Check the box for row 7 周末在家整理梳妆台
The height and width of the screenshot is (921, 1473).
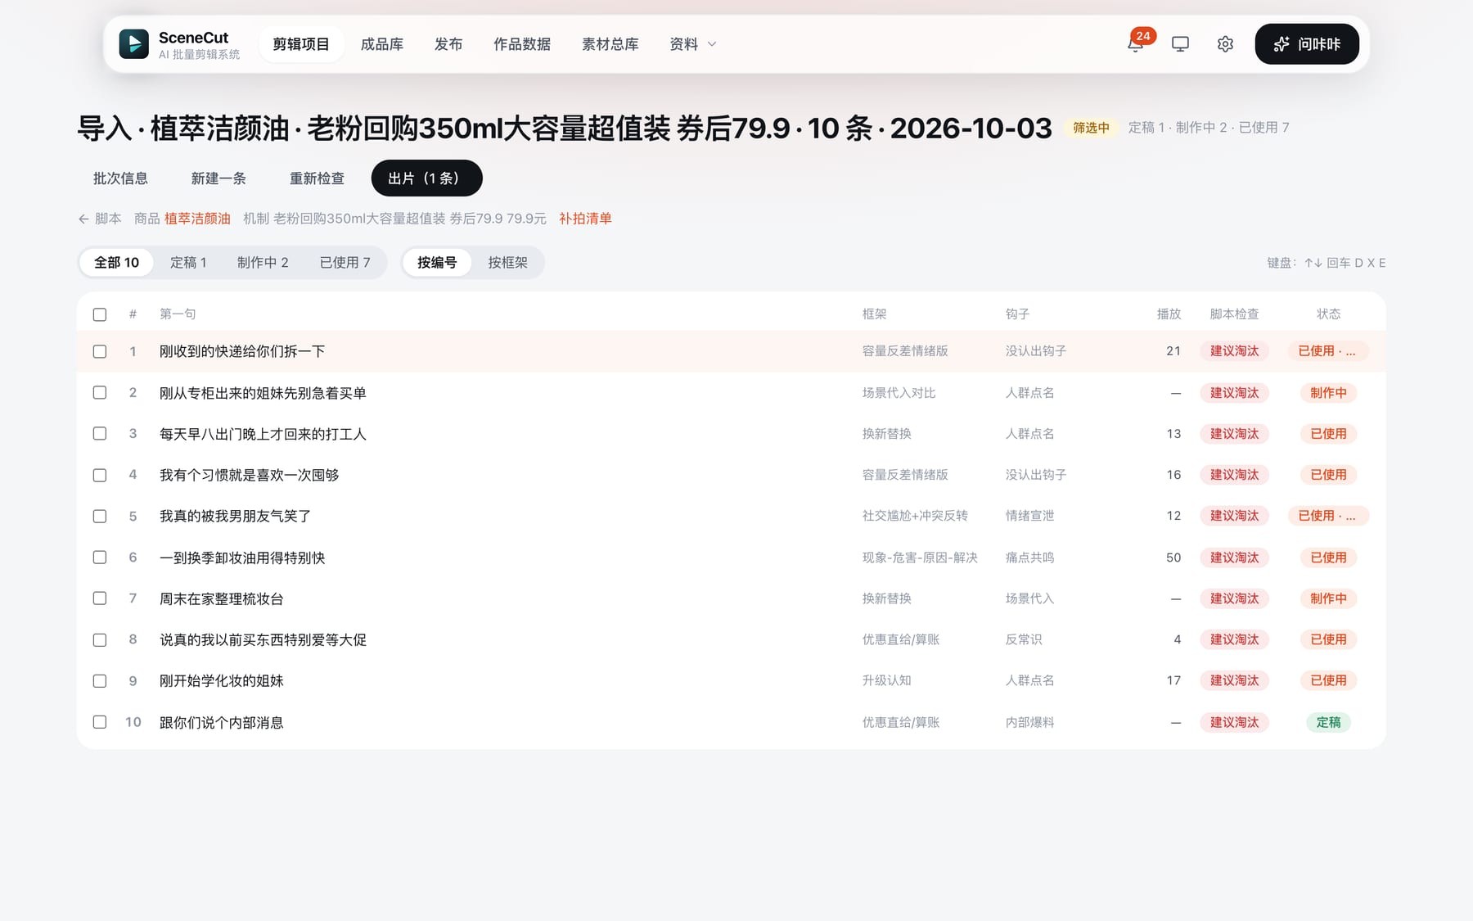tap(100, 598)
